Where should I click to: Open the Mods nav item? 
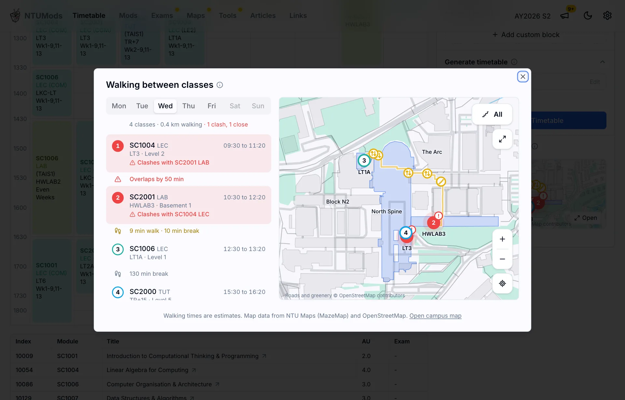(x=128, y=16)
